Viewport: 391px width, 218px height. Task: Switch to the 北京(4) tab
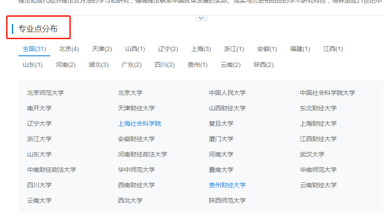click(x=69, y=49)
